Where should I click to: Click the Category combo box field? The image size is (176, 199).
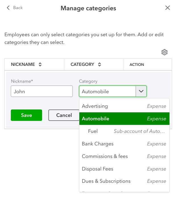[107, 92]
